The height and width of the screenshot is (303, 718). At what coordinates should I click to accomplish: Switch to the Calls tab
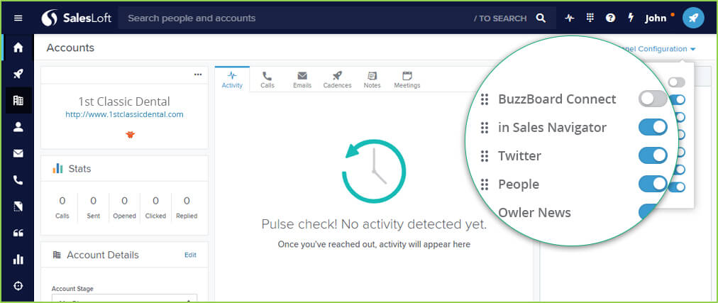point(267,79)
